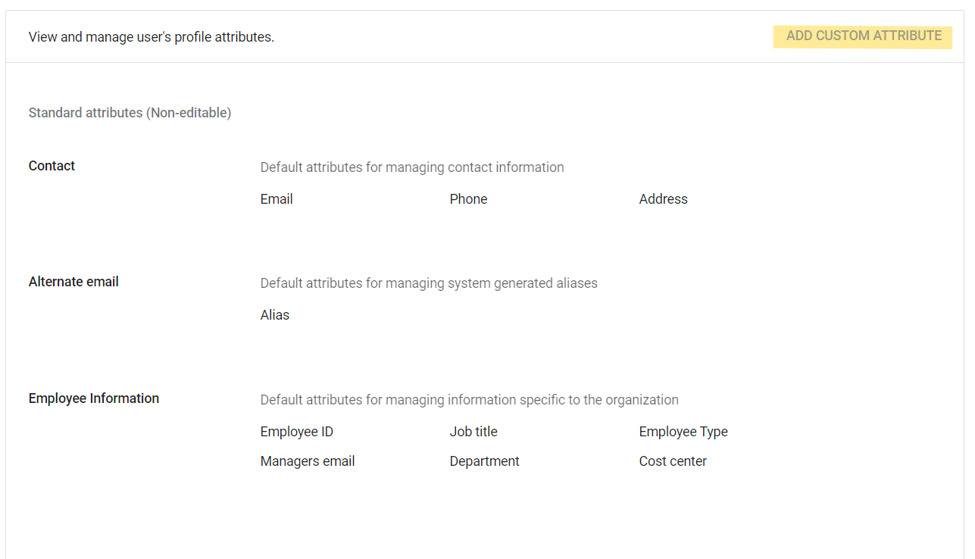The height and width of the screenshot is (559, 975).
Task: Select the Phone attribute
Action: coord(468,199)
